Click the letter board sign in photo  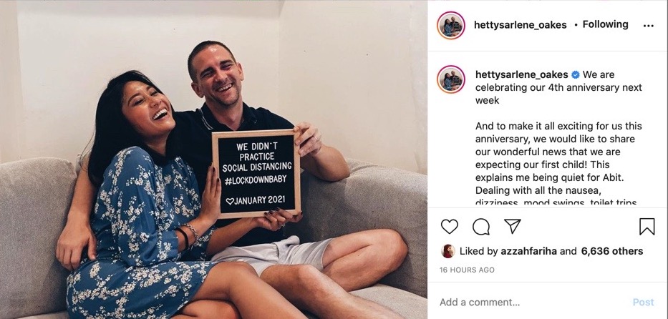pyautogui.click(x=256, y=174)
